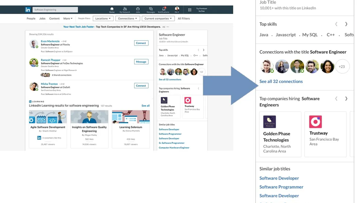362x203 pixels.
Task: Click the 'C++' skill in the enlarged panel
Action: (331, 35)
